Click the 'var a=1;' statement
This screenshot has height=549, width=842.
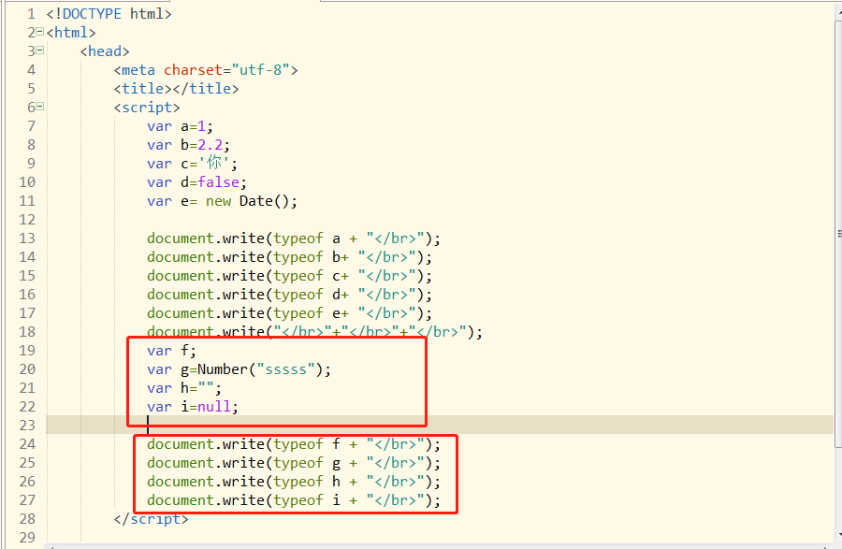click(180, 126)
